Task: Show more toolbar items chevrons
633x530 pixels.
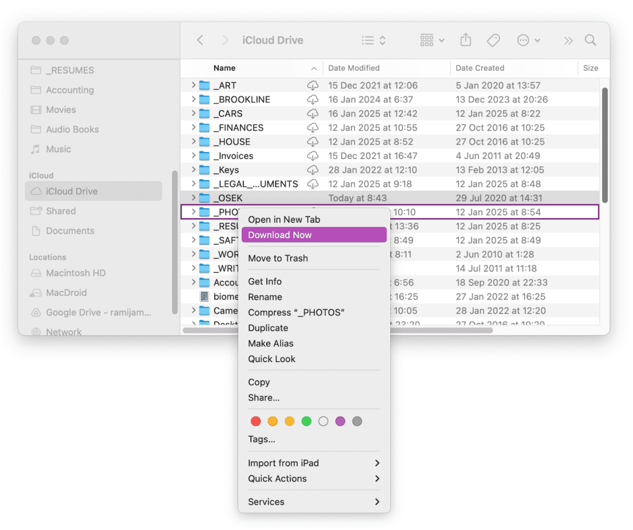Action: pos(569,40)
